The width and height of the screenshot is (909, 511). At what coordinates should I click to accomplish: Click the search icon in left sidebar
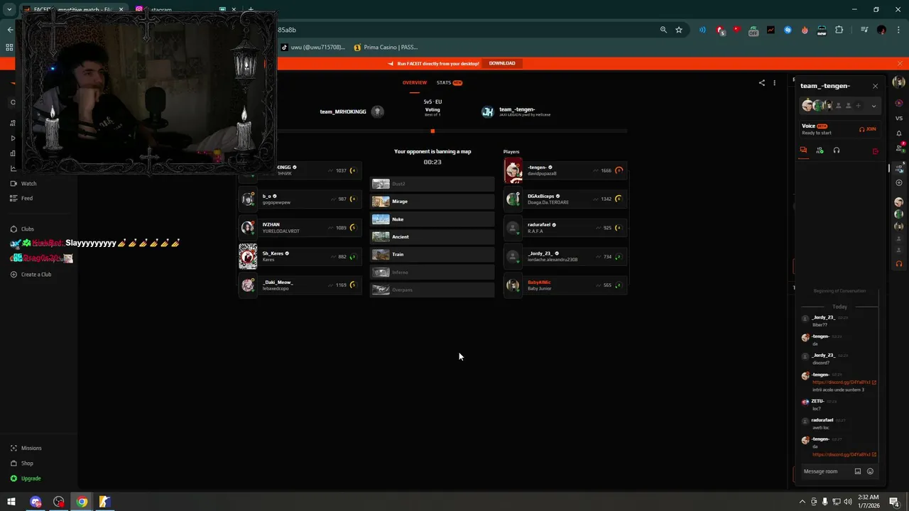tap(13, 102)
